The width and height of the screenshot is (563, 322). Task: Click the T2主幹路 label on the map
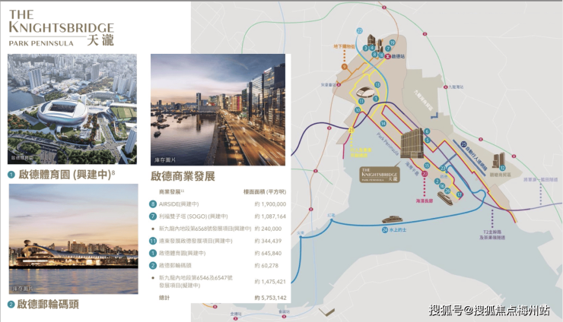click(x=492, y=232)
